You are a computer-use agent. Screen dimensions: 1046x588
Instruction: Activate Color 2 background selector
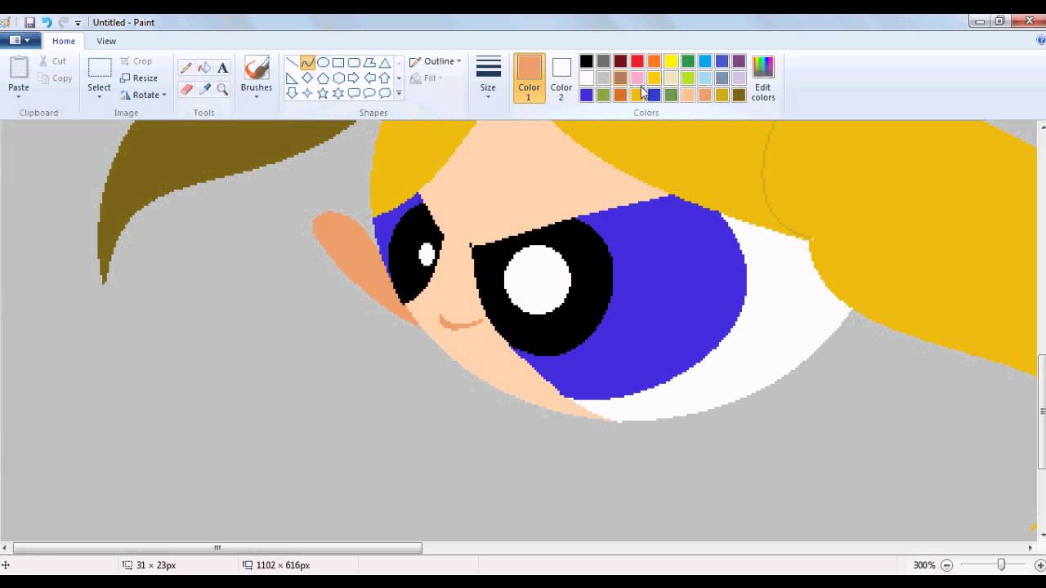561,78
